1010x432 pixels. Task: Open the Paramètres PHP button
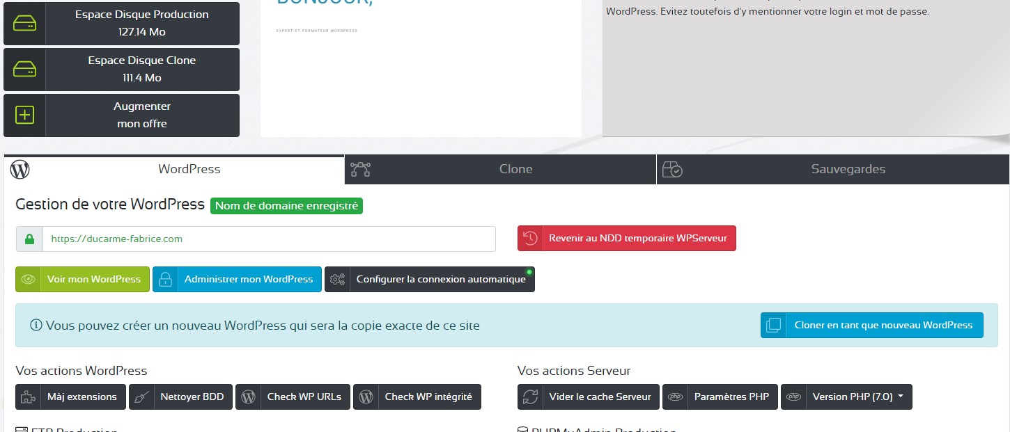pos(720,397)
